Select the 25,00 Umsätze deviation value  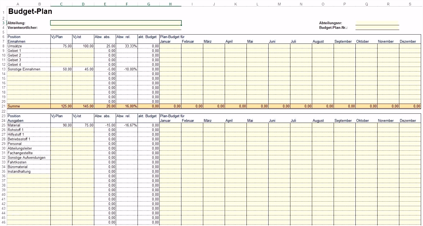point(105,46)
